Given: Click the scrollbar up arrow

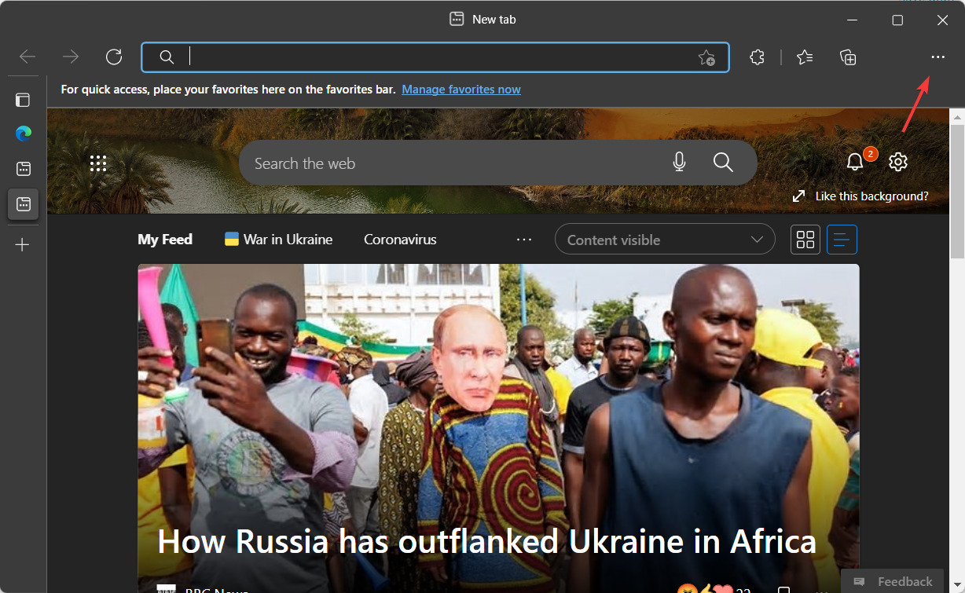Looking at the screenshot, I should click(957, 116).
